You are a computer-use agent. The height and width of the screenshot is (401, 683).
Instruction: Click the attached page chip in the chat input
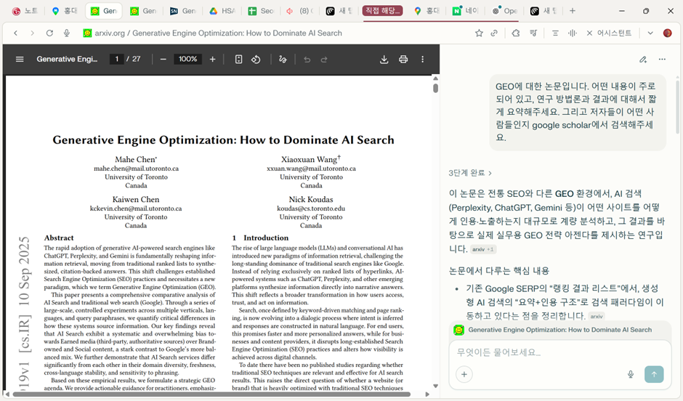point(559,330)
